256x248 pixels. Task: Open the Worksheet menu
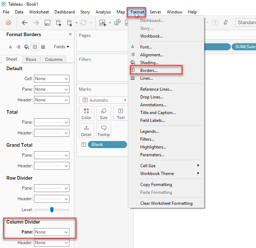click(39, 12)
